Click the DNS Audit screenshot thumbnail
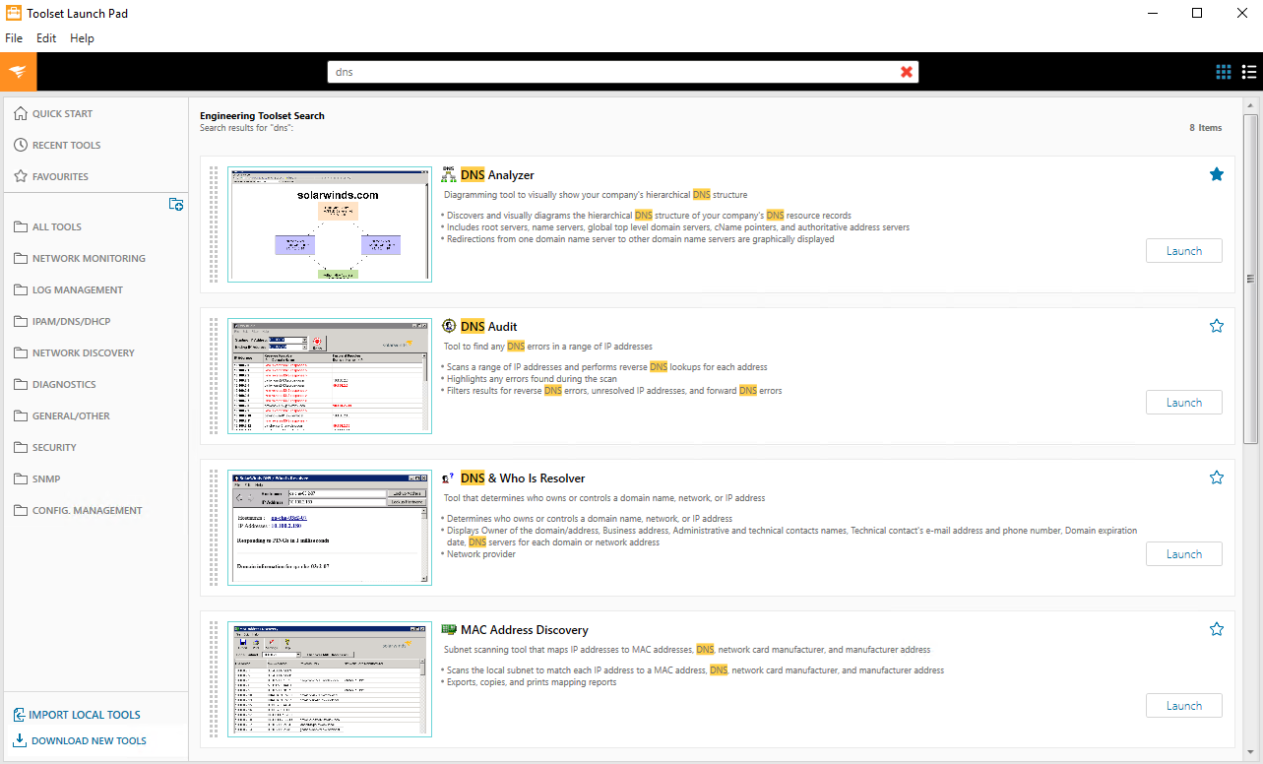 (x=329, y=376)
